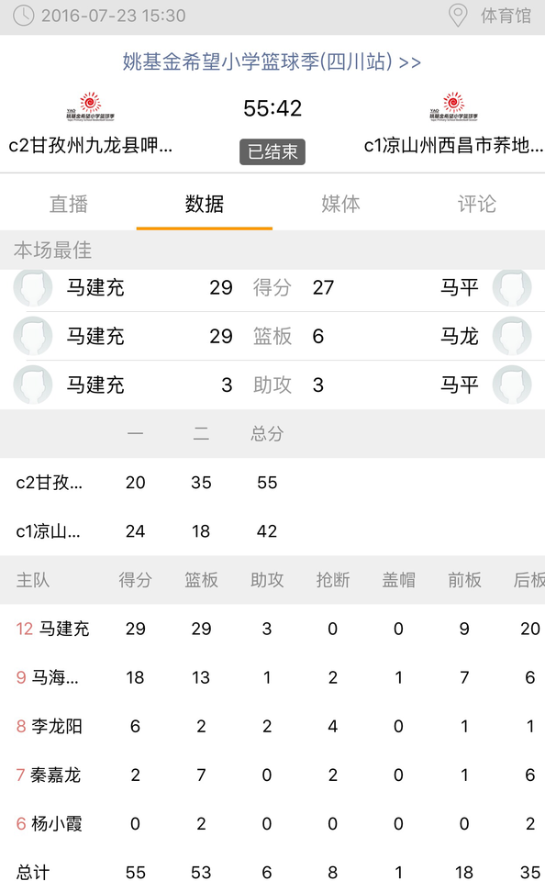Tap 马平 avatar in the 助攻 row

(x=512, y=385)
